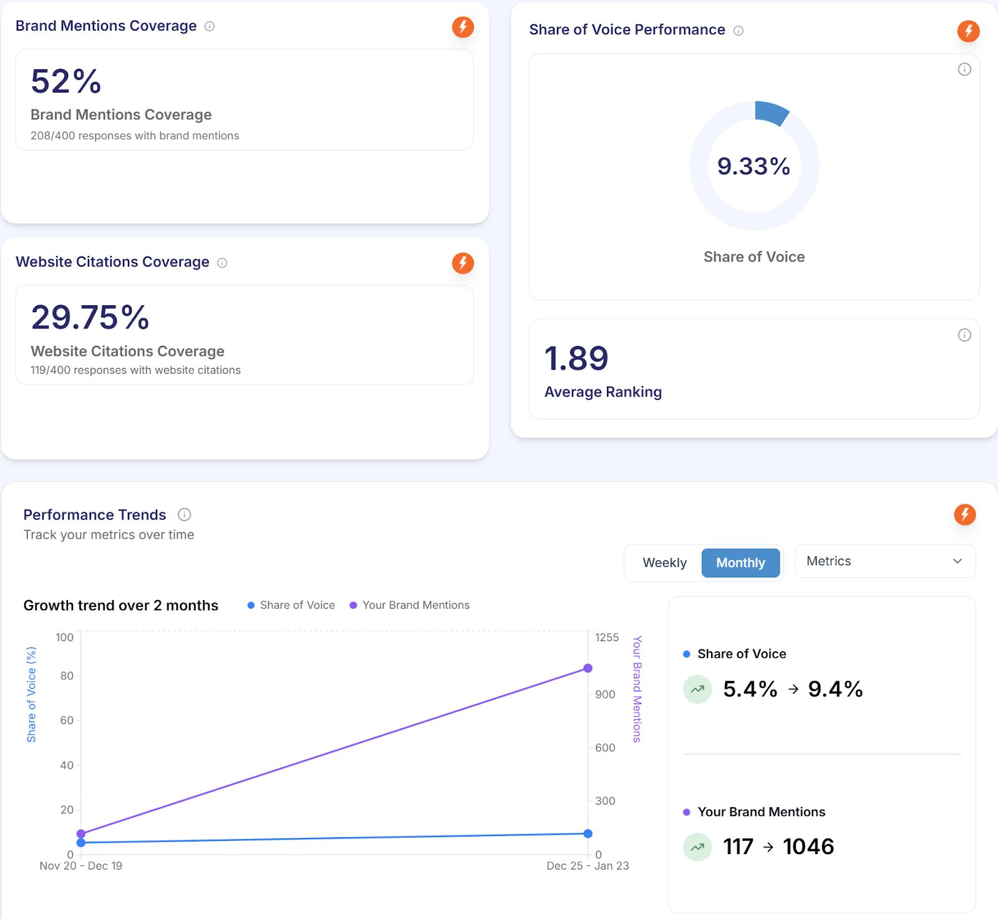Select the Monthly view button
The image size is (998, 919).
click(740, 563)
